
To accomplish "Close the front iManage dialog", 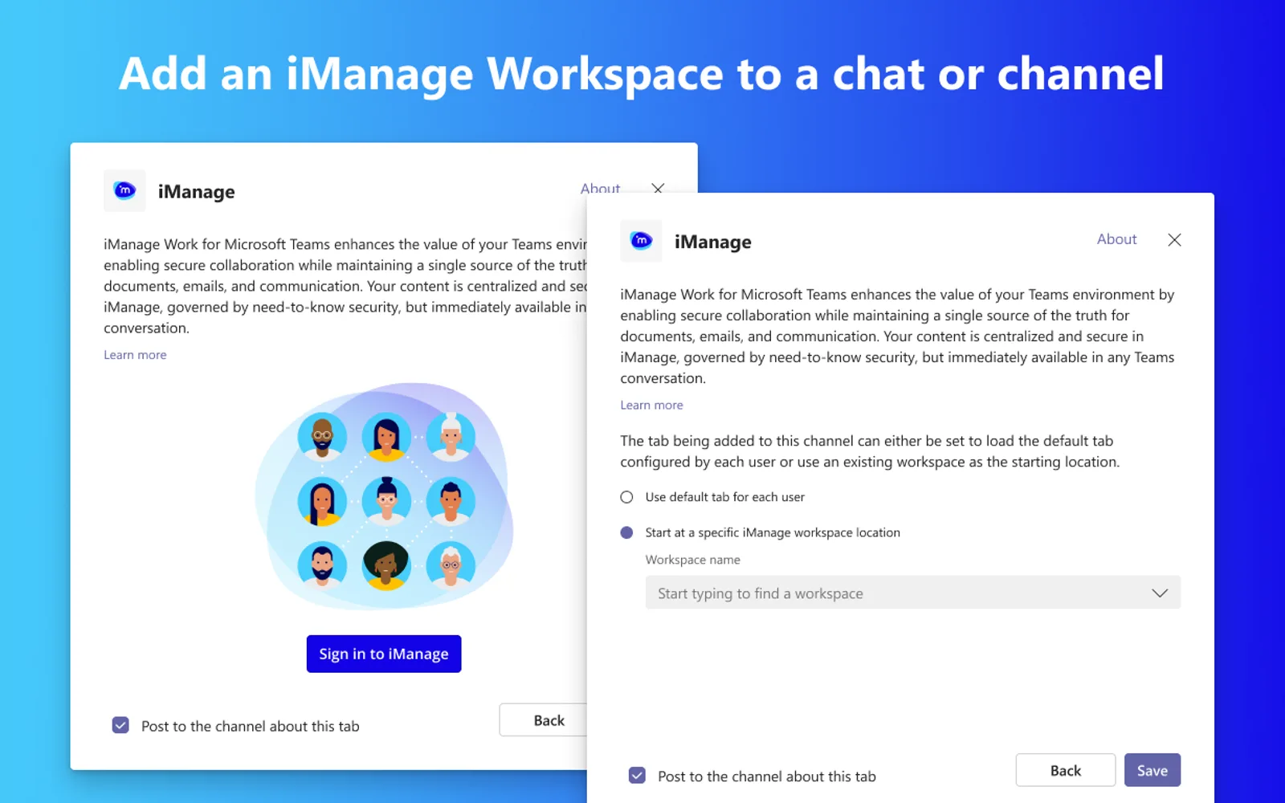I will point(1174,240).
